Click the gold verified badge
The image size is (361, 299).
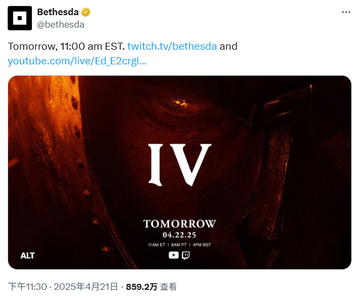click(x=85, y=12)
